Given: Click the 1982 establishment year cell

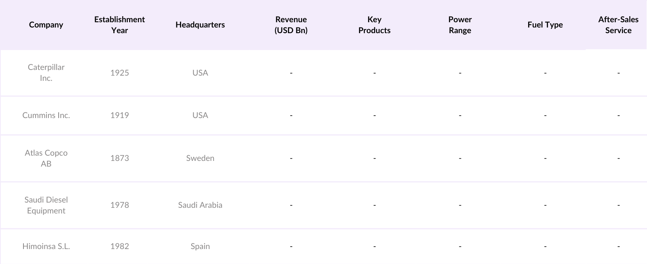Looking at the screenshot, I should pyautogui.click(x=120, y=246).
